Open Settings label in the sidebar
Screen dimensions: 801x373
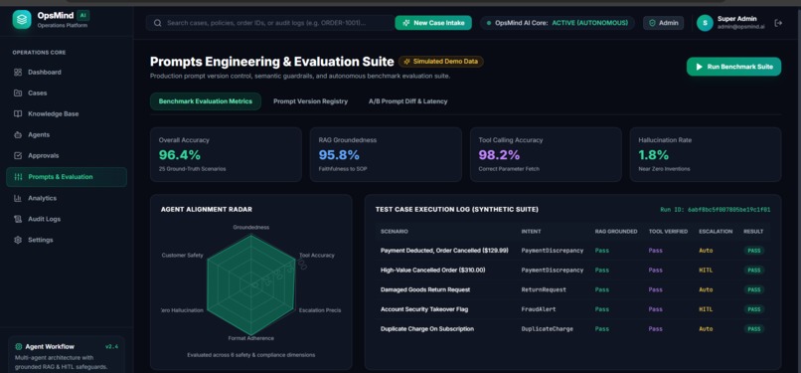point(41,240)
